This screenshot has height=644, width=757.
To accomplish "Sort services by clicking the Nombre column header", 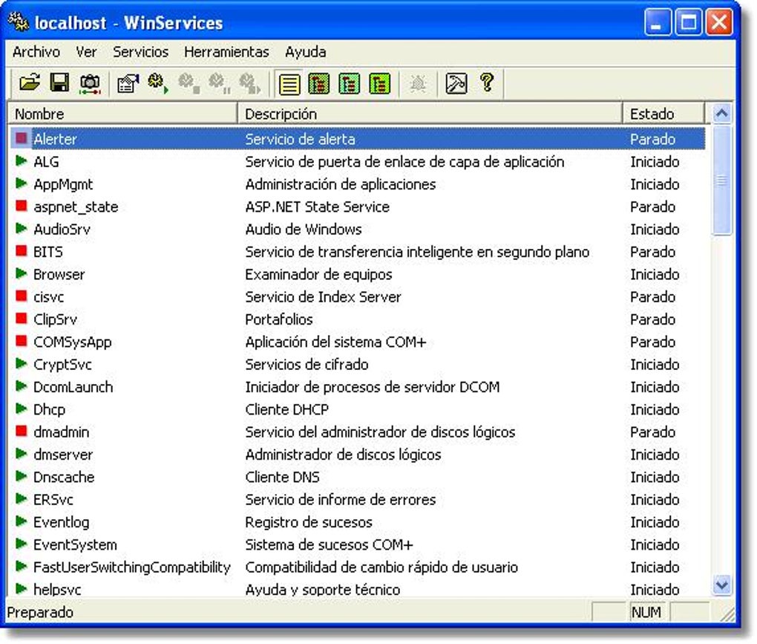I will click(122, 113).
